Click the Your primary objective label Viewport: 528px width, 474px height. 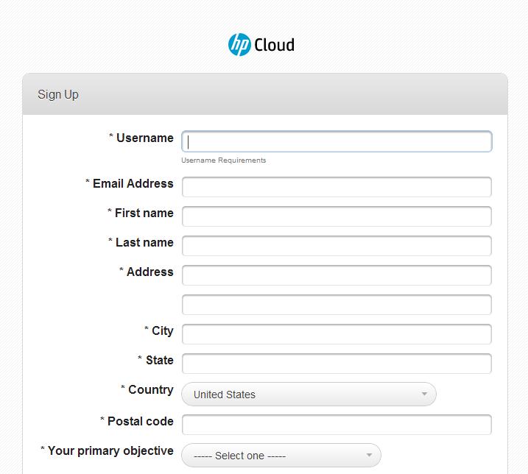(110, 450)
